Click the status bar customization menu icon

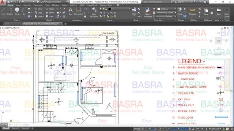232,129
